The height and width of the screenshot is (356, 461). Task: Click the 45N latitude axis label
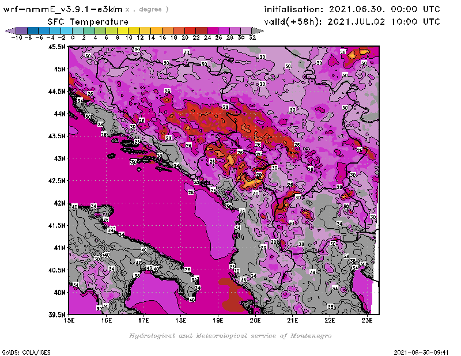point(60,69)
